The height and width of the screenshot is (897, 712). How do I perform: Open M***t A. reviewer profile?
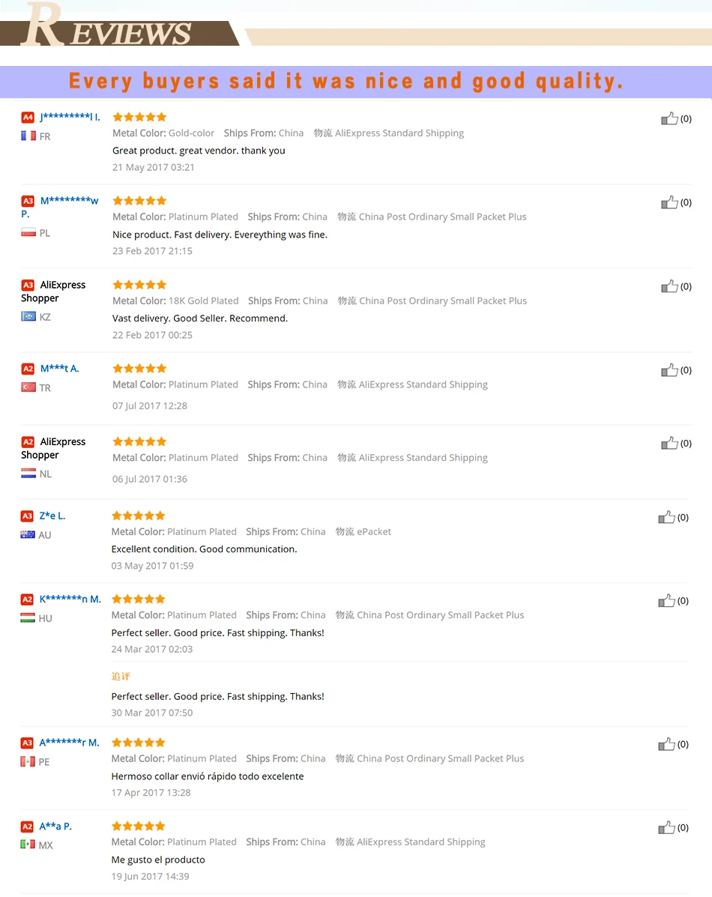point(59,369)
